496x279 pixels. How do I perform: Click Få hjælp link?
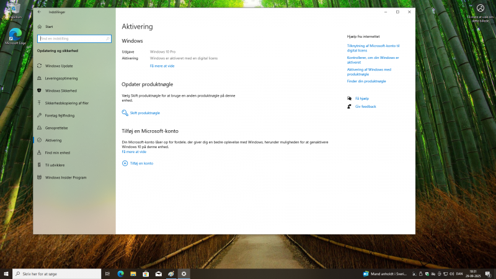(361, 99)
